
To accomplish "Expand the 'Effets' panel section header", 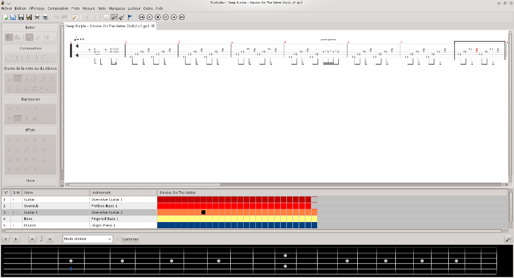I will 31,130.
